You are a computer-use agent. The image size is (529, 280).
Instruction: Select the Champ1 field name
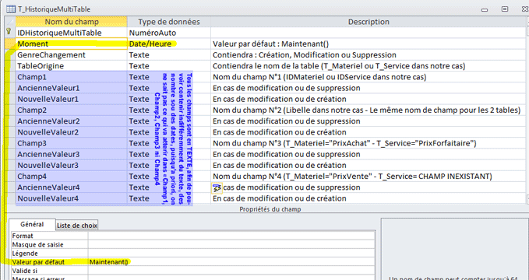72,77
